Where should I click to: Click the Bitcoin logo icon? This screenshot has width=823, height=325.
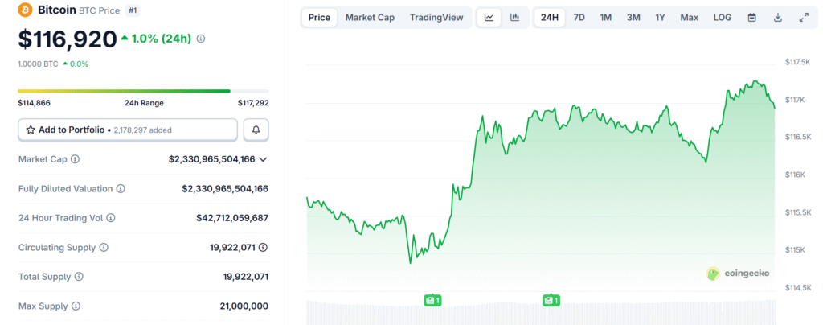tap(24, 11)
